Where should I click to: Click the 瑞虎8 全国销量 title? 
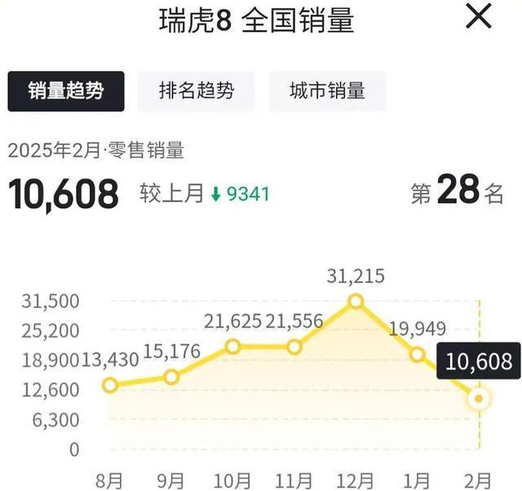256,20
